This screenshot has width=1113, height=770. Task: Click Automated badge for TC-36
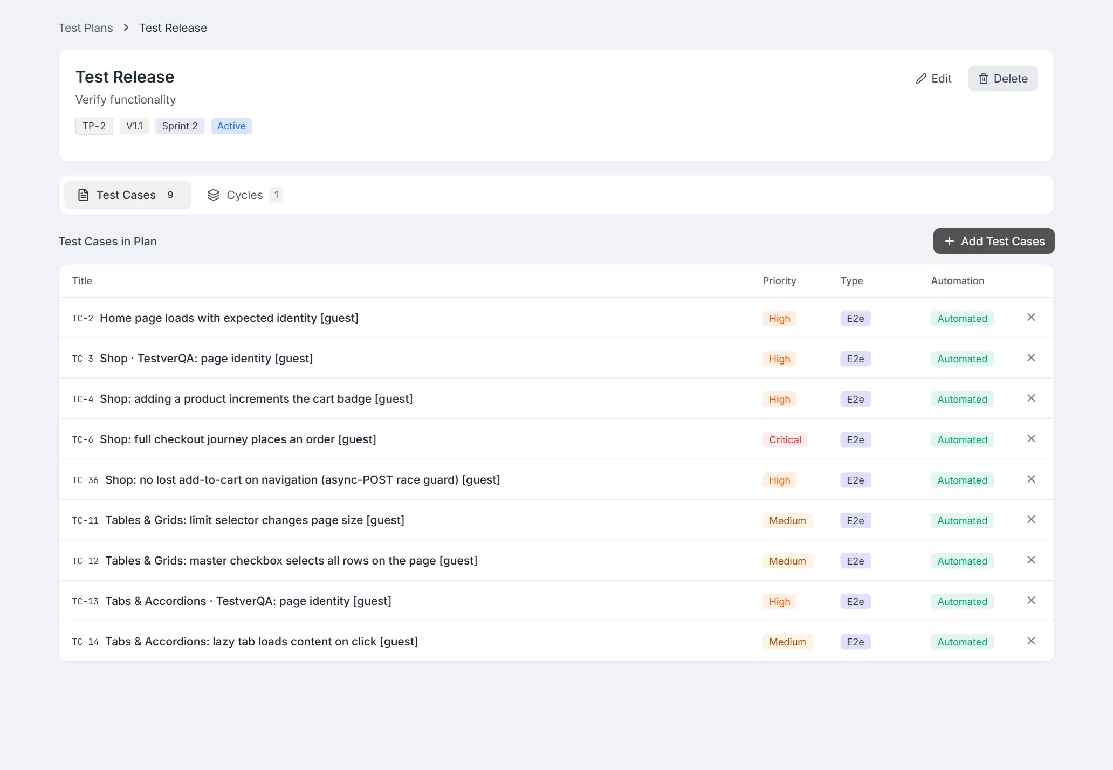962,480
